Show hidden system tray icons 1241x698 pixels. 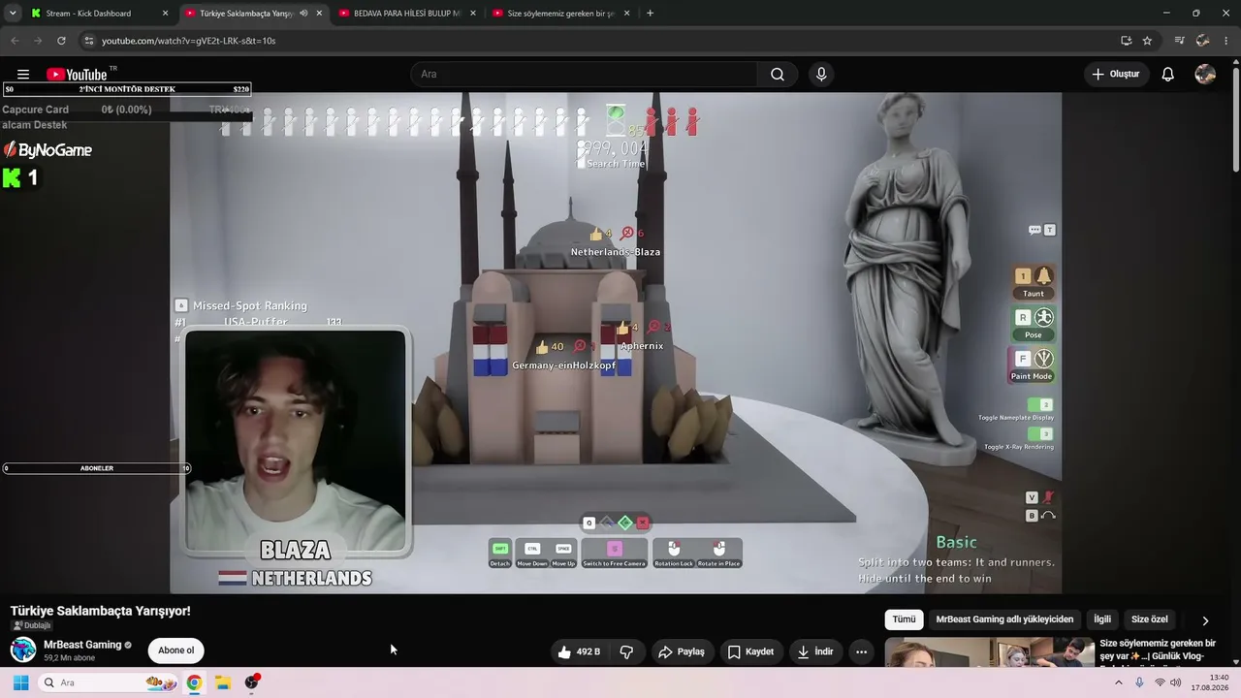(x=1118, y=682)
